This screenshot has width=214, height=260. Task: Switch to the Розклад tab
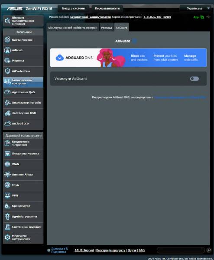pyautogui.click(x=107, y=28)
